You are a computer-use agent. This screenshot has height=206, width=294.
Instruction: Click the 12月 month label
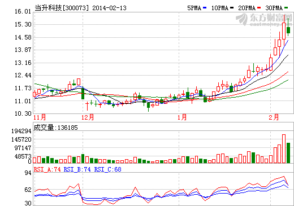coord(88,117)
